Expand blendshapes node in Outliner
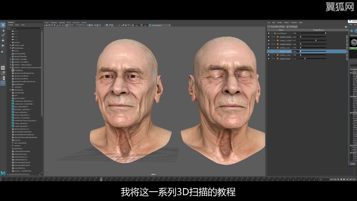 10,48
